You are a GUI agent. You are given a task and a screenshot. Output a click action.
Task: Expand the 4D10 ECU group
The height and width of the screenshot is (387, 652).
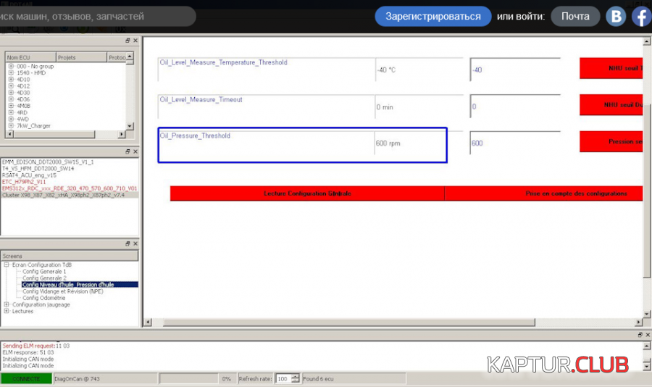[x=11, y=79]
